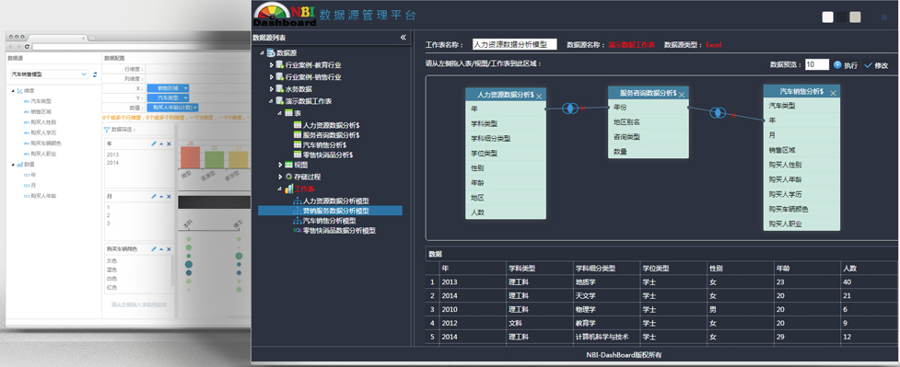
Task: Click the home icon in the top right
Action: coord(884,17)
